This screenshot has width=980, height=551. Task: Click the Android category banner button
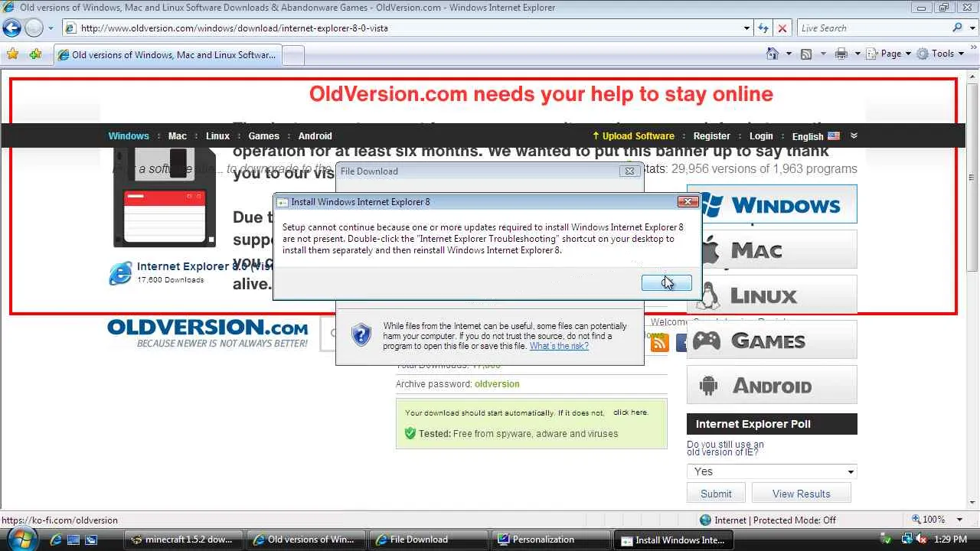(x=772, y=385)
